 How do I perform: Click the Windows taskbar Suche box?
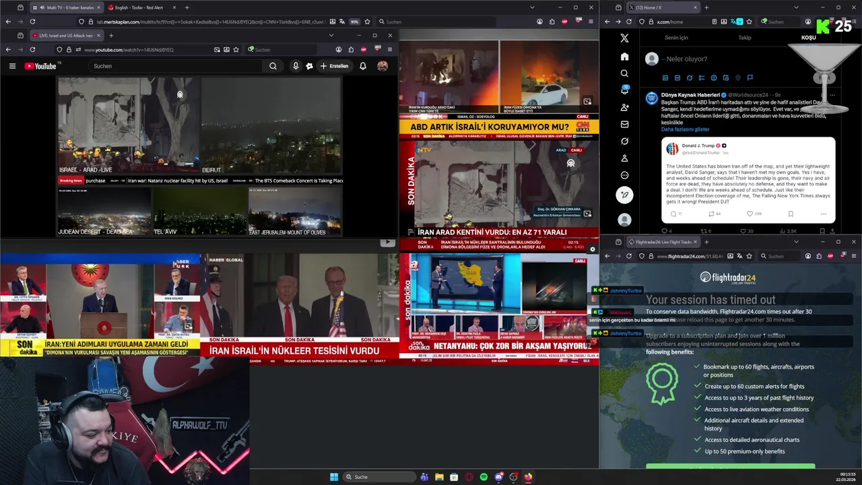point(379,477)
